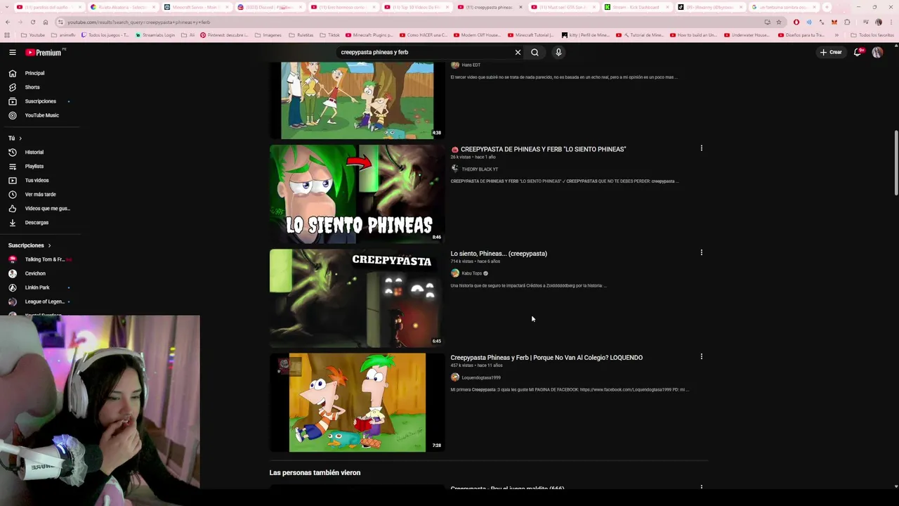Open the League of Legends subscription channel

[44, 301]
